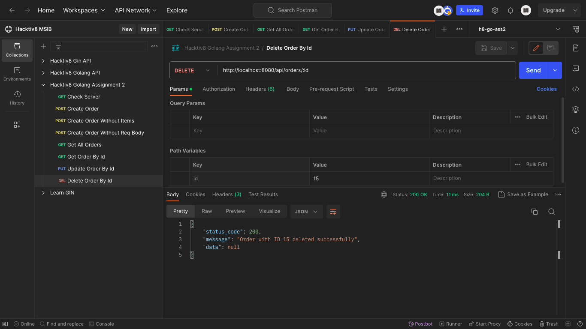This screenshot has width=586, height=329.
Task: Open the API Network dropdown
Action: pos(136,10)
